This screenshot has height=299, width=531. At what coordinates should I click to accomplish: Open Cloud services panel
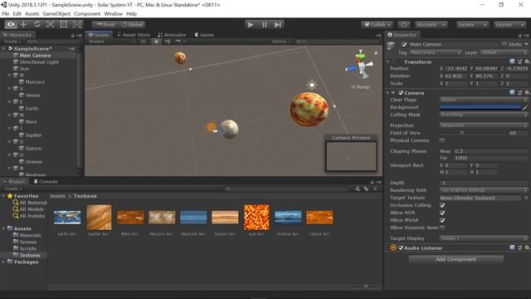(x=404, y=24)
